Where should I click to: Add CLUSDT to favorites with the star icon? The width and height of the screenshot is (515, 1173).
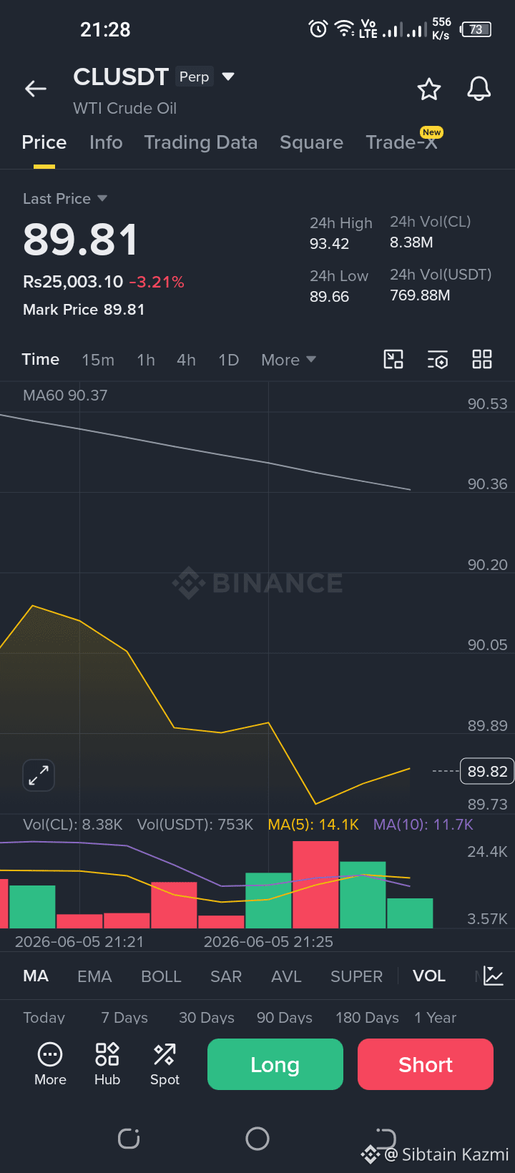(429, 89)
